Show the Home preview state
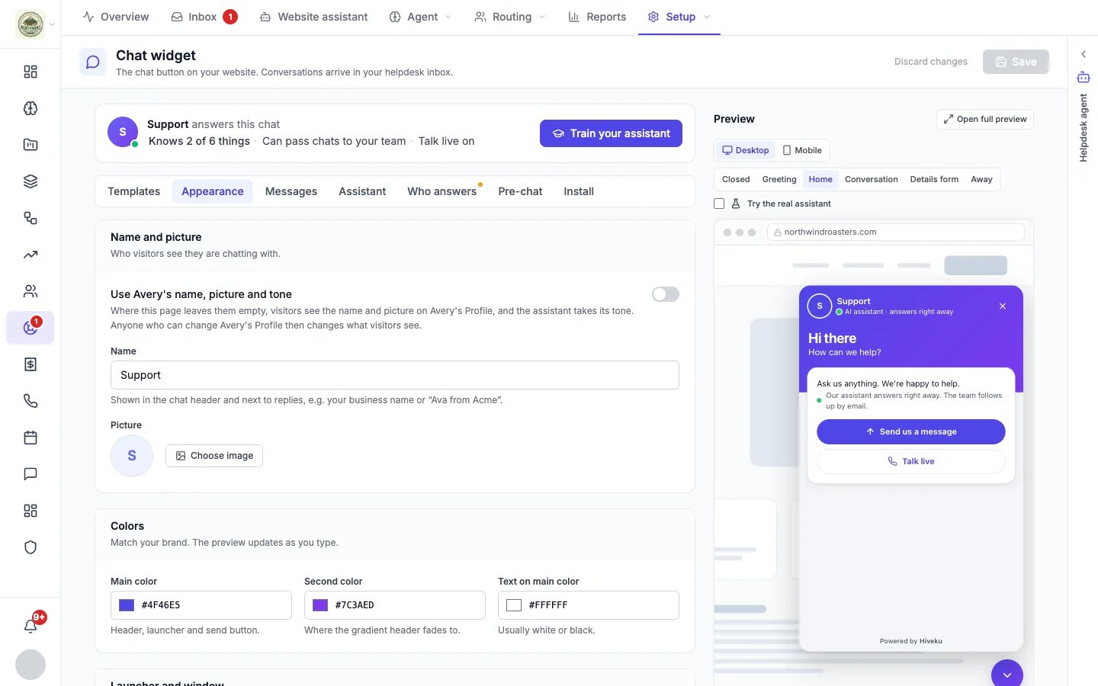 click(820, 179)
